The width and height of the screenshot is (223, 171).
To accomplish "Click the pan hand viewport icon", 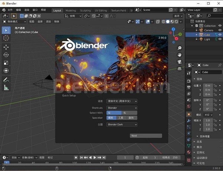I will (x=180, y=55).
